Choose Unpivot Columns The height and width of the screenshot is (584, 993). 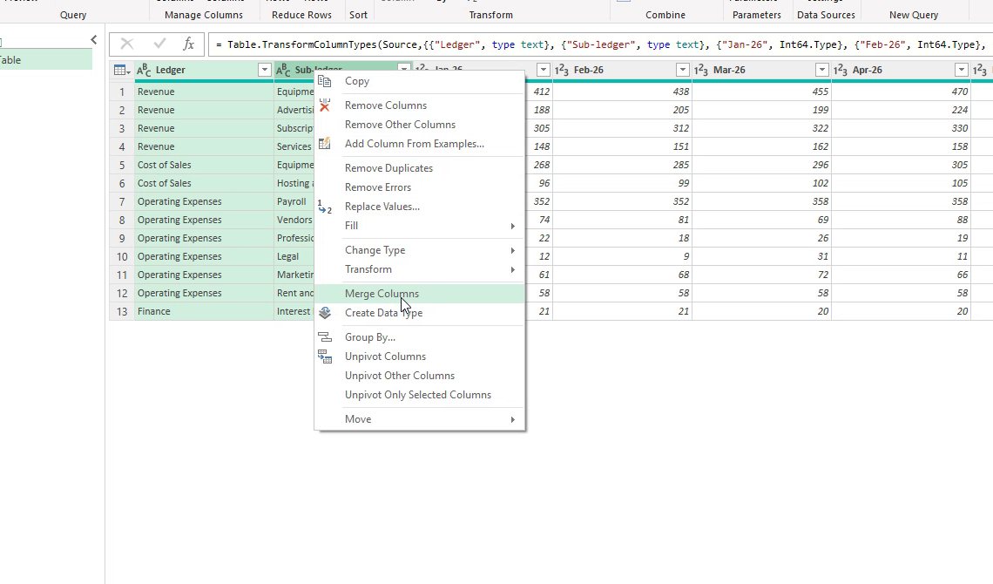coord(419,357)
